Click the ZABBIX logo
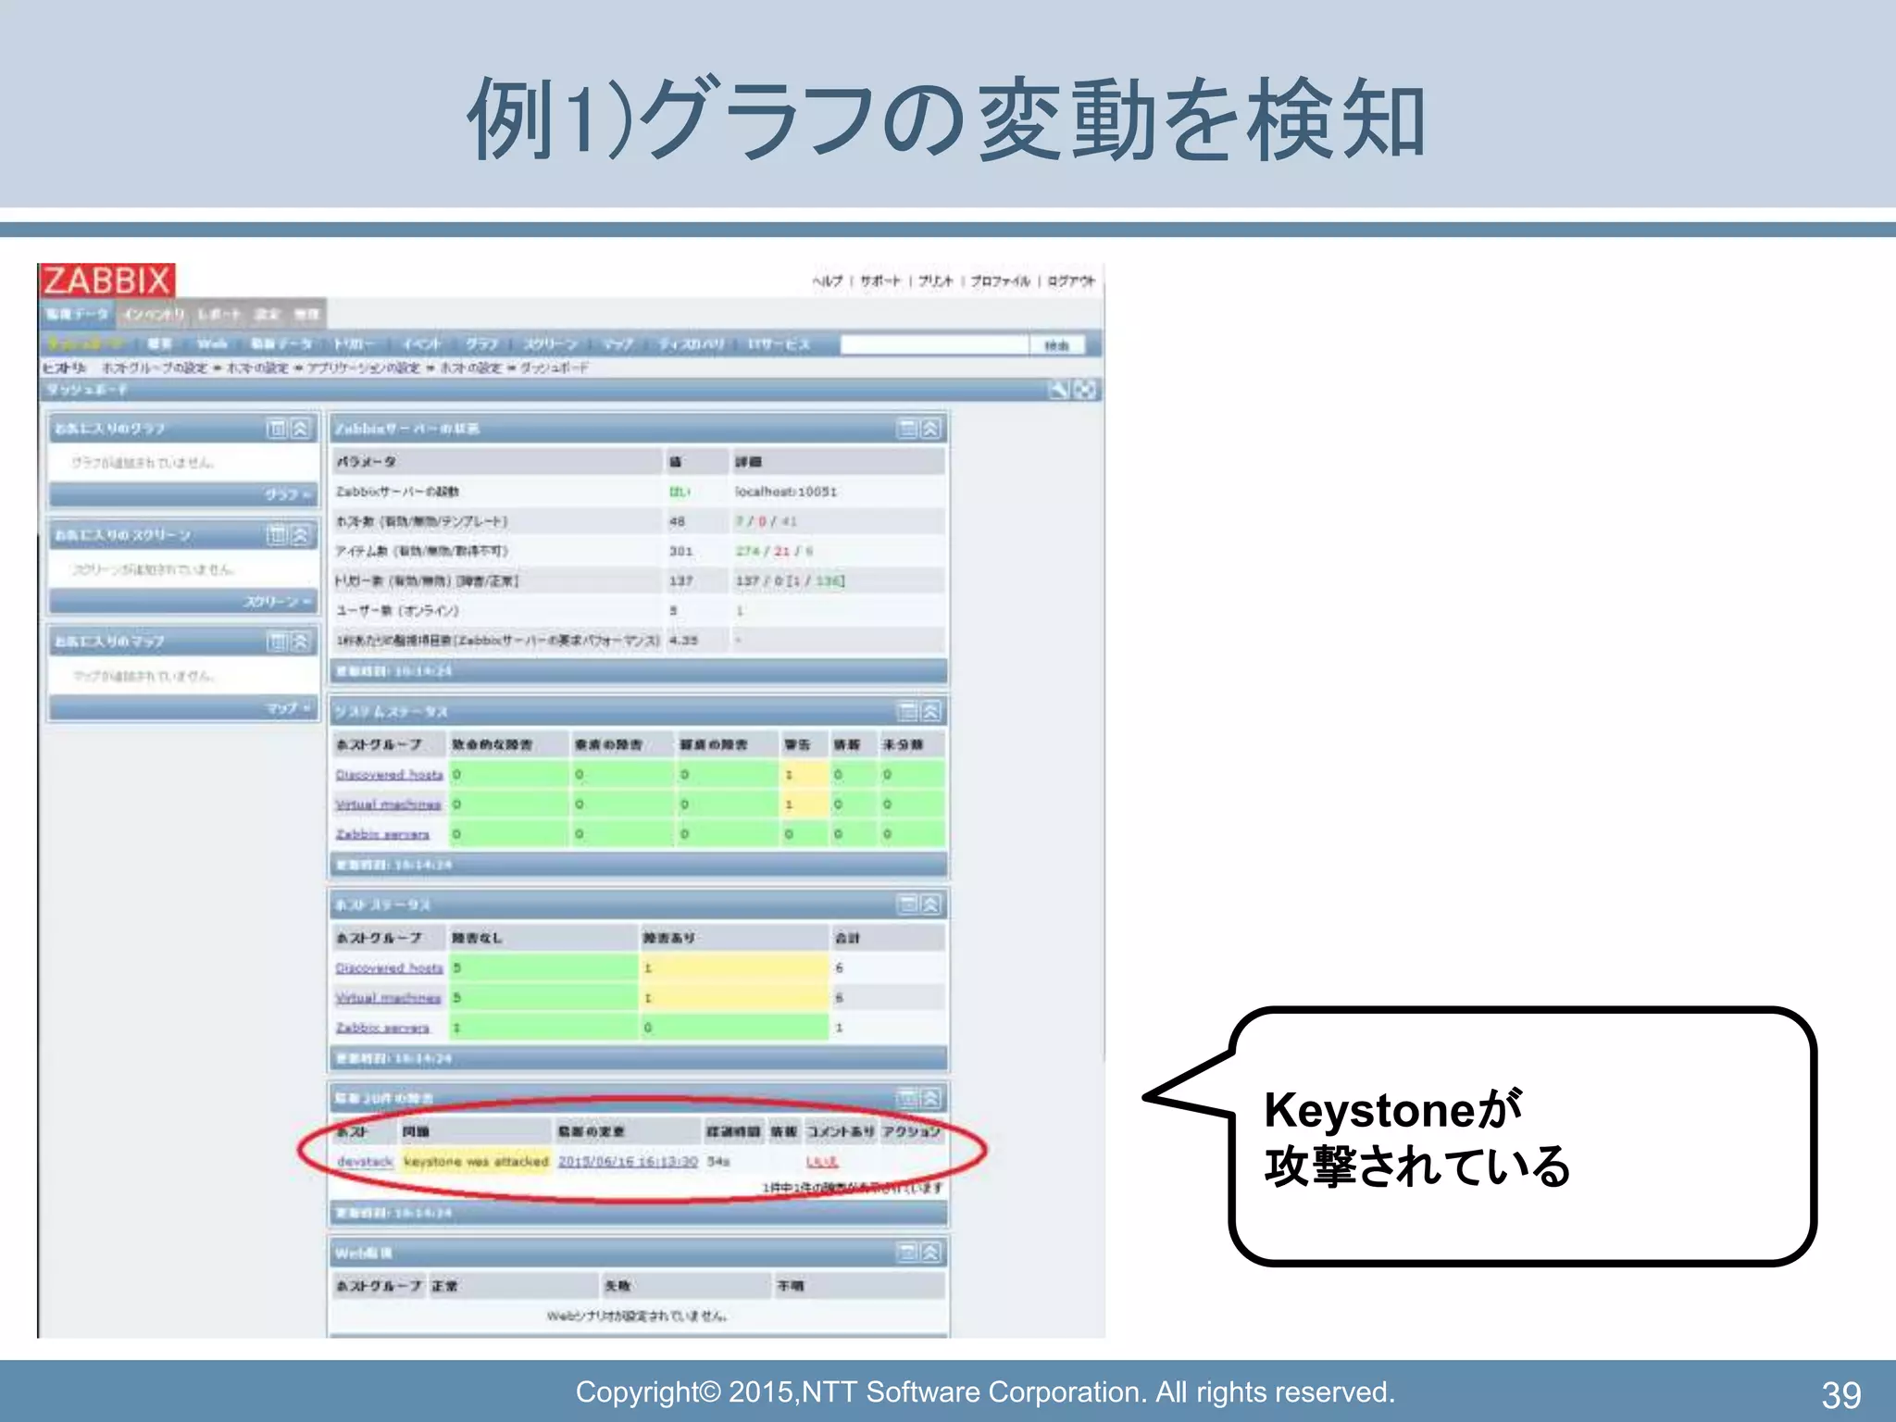The image size is (1896, 1422). click(x=106, y=280)
